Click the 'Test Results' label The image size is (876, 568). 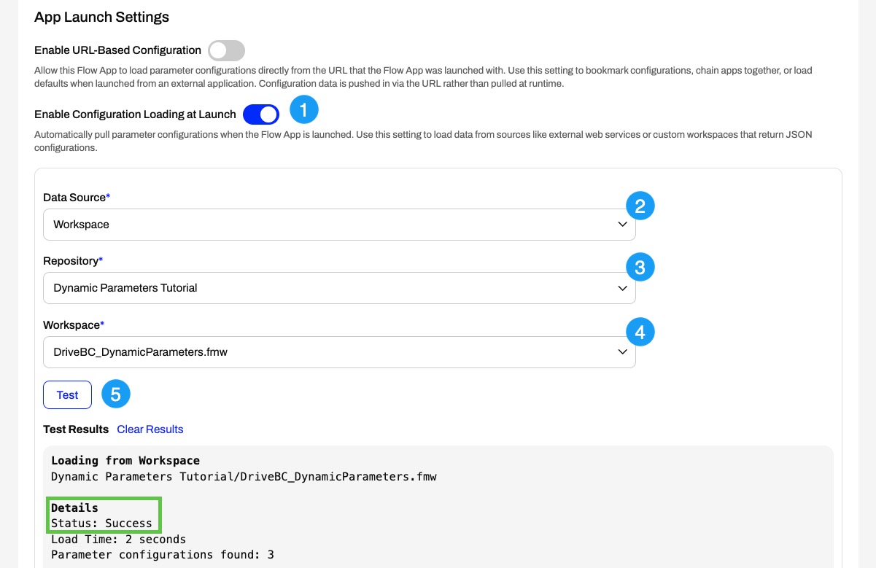click(x=76, y=429)
